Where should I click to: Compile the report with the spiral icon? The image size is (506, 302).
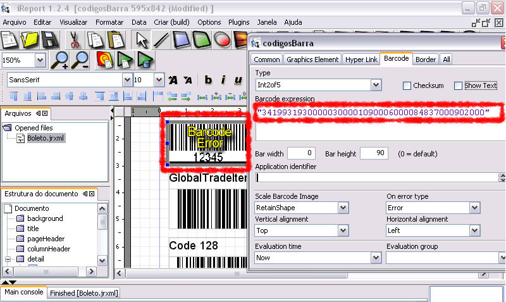(104, 60)
